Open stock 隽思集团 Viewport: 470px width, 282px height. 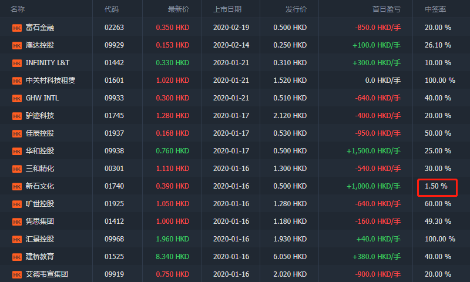[x=40, y=221]
